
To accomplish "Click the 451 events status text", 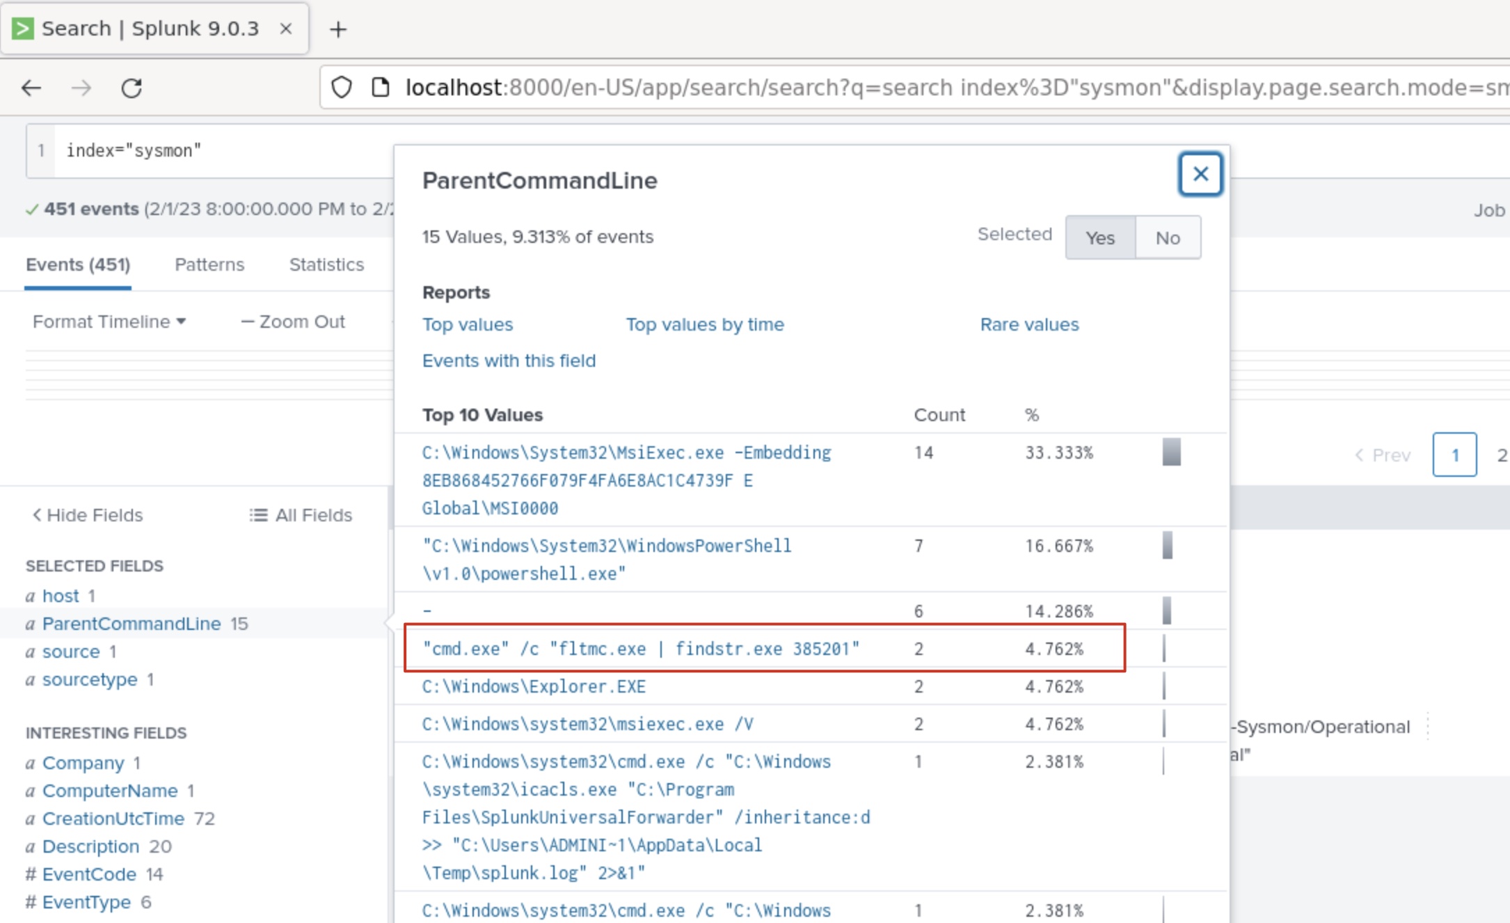I will 91,209.
